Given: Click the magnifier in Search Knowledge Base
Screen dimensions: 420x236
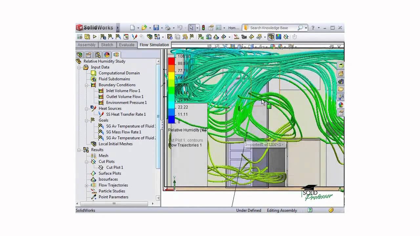Looking at the screenshot, I should [300, 28].
